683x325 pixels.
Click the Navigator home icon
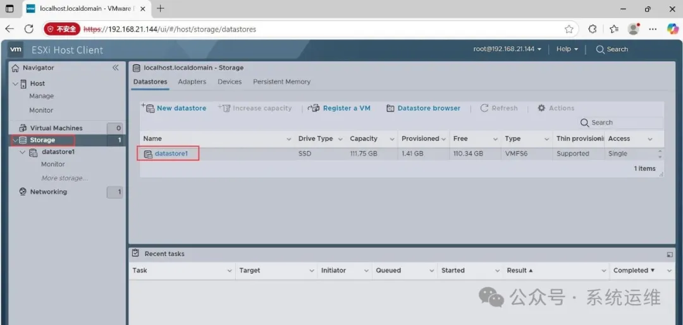click(16, 68)
